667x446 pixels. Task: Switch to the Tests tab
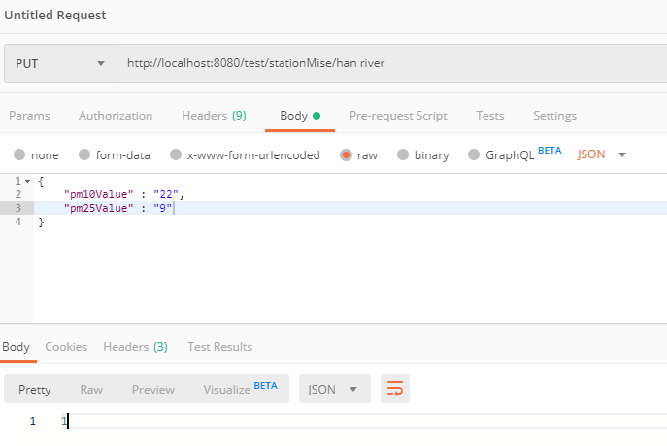(490, 116)
